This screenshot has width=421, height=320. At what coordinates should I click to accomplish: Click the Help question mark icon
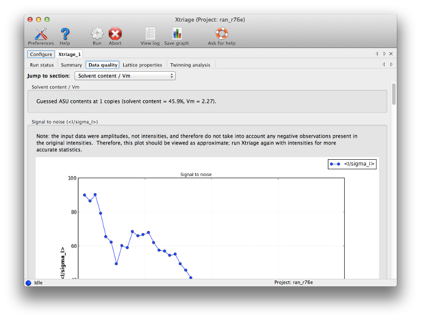[x=65, y=34]
